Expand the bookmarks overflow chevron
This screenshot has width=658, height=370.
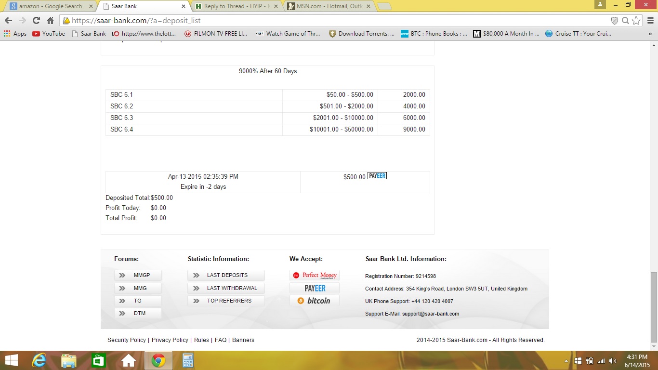(649, 34)
